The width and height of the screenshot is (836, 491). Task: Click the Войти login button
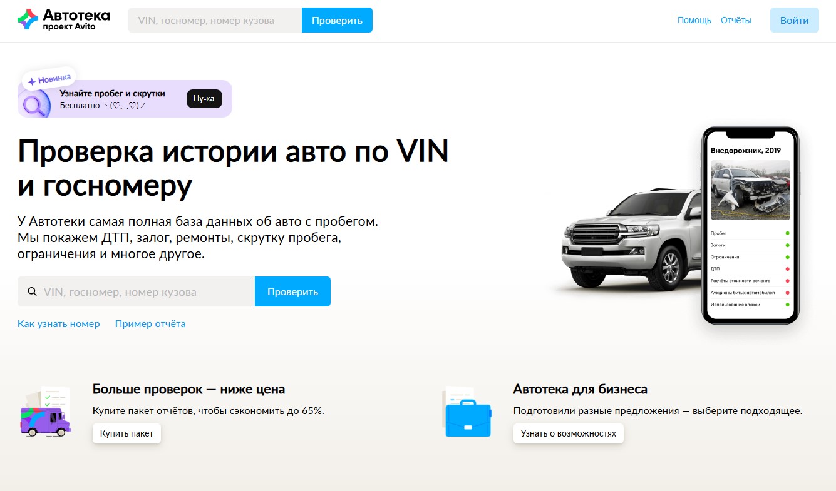coord(794,20)
